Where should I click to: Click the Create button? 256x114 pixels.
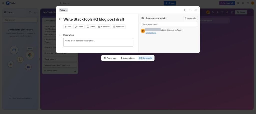(170, 3)
